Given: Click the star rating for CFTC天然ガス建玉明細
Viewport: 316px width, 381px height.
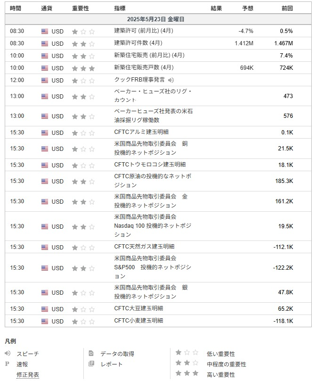Looking at the screenshot, I should tap(83, 247).
